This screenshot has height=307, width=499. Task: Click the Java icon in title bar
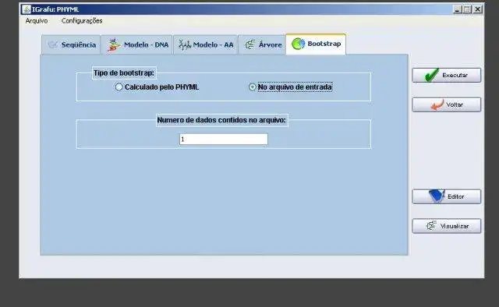point(27,9)
